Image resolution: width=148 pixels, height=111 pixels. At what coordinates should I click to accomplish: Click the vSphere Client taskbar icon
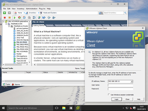click(78, 108)
